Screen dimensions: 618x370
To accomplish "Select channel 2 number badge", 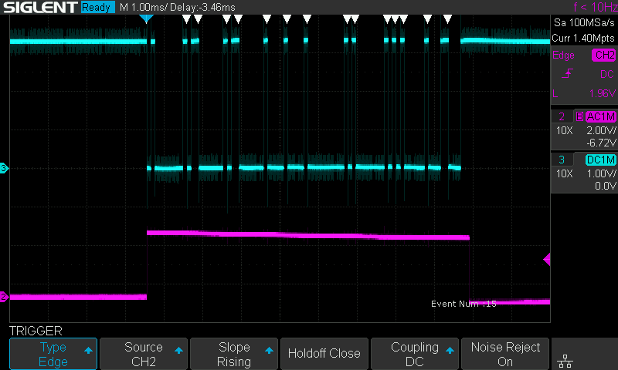I will 562,116.
